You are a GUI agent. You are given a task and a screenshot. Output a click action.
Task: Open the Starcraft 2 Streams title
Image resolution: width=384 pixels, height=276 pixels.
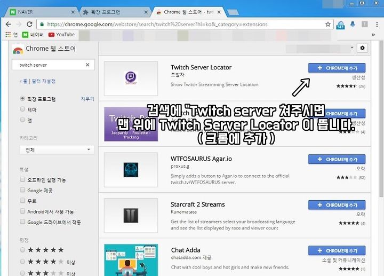click(198, 204)
